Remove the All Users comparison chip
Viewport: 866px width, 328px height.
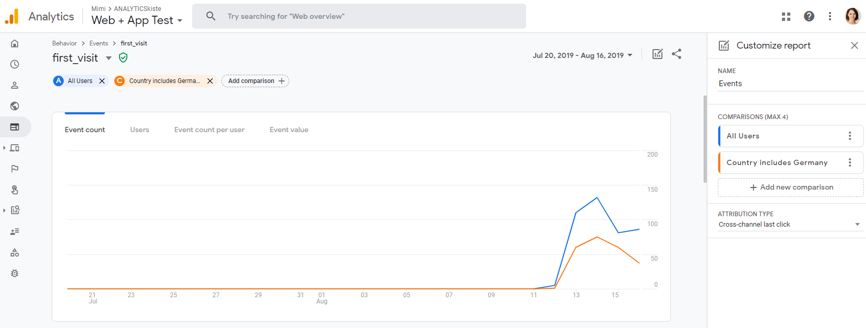coord(102,81)
